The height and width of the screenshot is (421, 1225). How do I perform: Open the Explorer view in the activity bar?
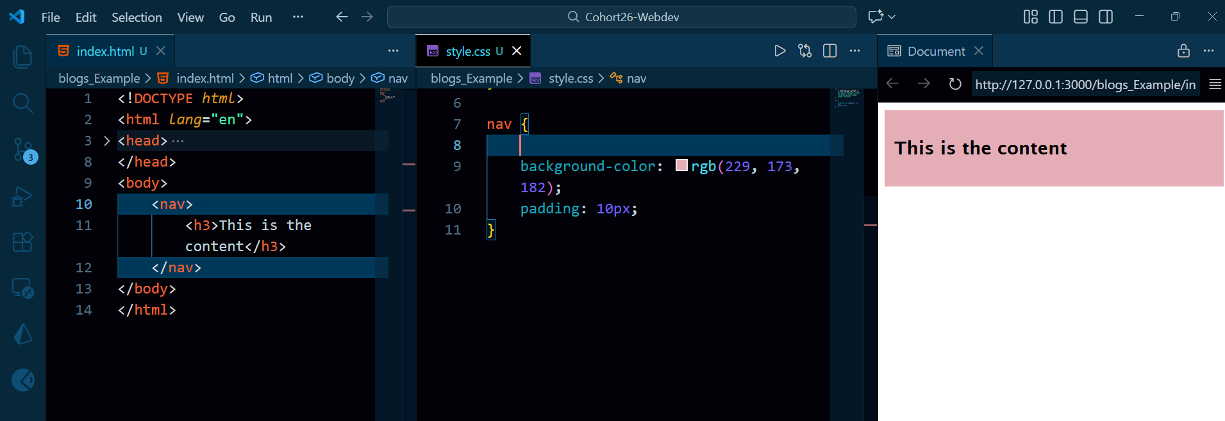pyautogui.click(x=22, y=57)
